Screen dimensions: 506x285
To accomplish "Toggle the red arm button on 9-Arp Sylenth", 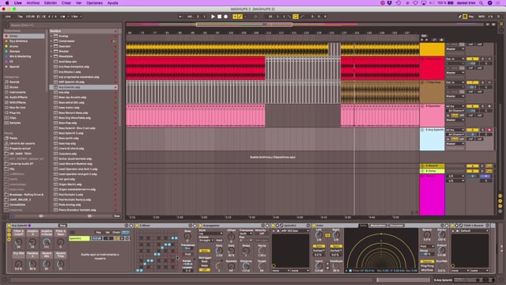I will (x=489, y=130).
